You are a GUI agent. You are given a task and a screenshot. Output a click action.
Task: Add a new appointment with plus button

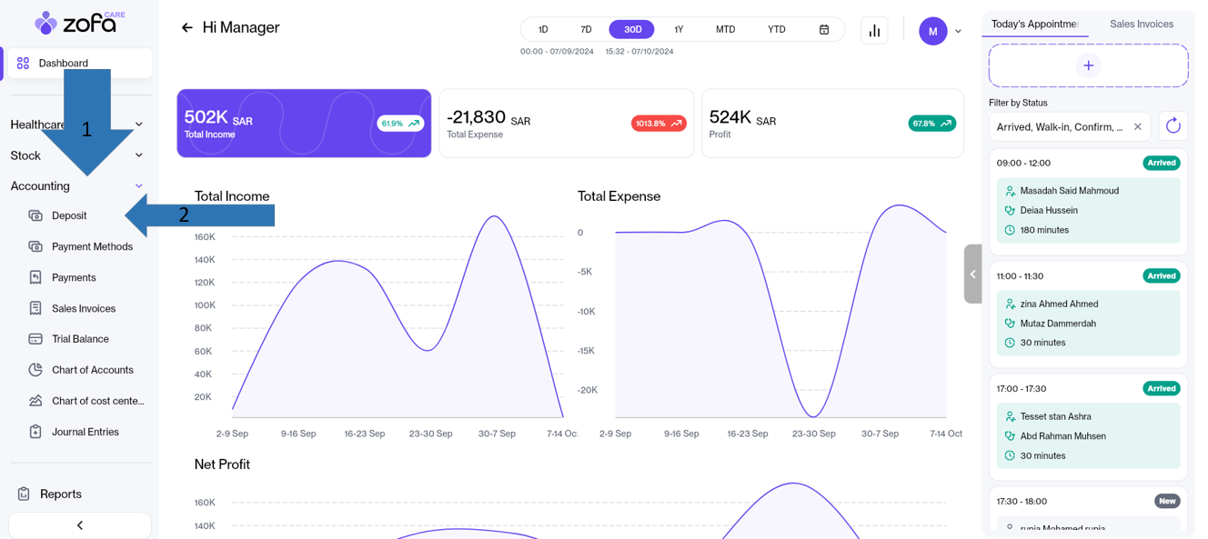pos(1088,65)
